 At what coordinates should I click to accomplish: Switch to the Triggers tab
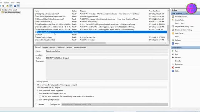(x=45, y=47)
